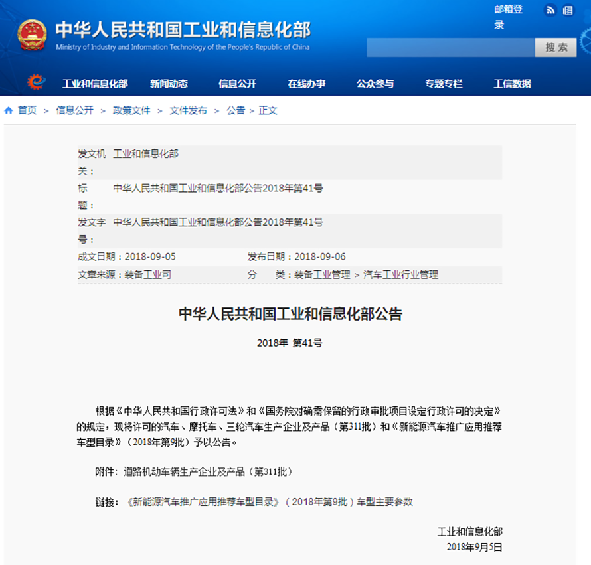The width and height of the screenshot is (591, 565).
Task: Select 专题专栏 navigation item
Action: (444, 84)
